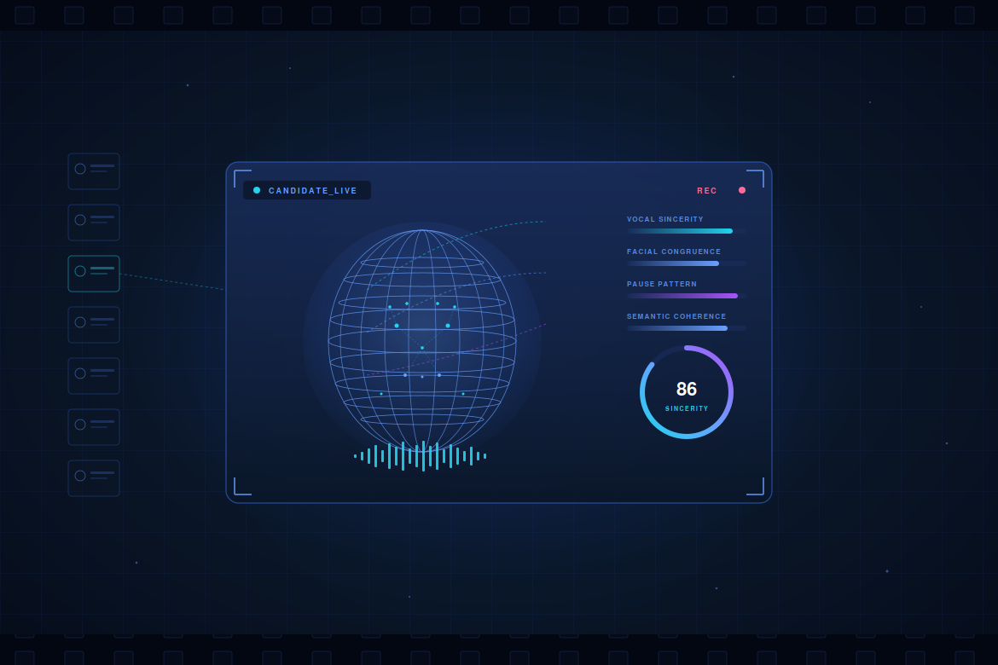
Task: Click the pink REC indicator dot
Action: click(741, 190)
